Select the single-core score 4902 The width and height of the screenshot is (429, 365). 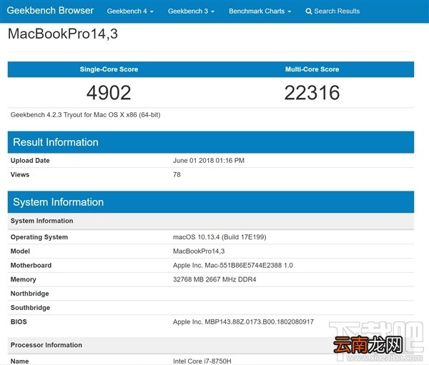109,93
